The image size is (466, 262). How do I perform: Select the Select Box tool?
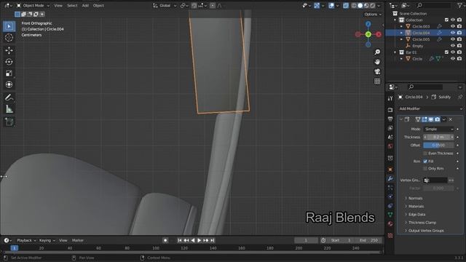coord(9,26)
